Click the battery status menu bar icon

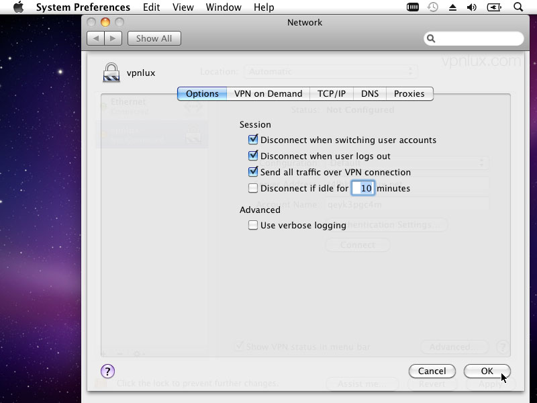[x=494, y=7]
